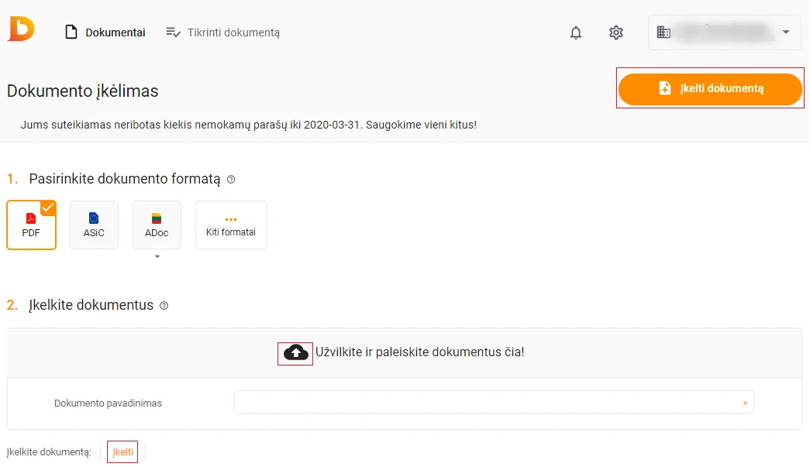810x467 pixels.
Task: Expand ADoc format sub-options arrow
Action: (157, 256)
